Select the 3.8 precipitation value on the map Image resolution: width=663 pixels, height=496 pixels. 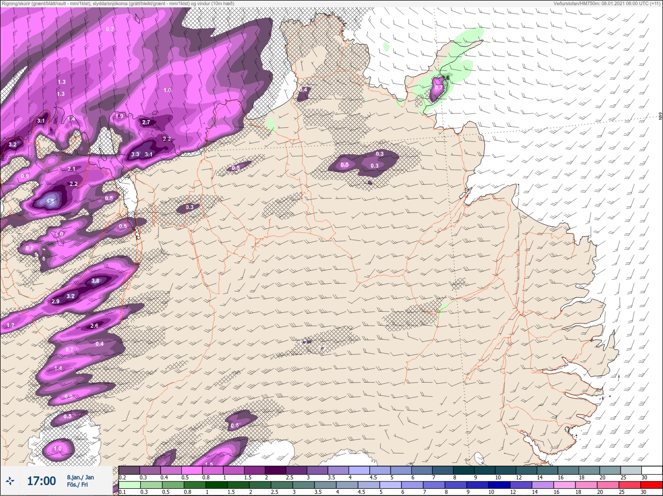(95, 281)
